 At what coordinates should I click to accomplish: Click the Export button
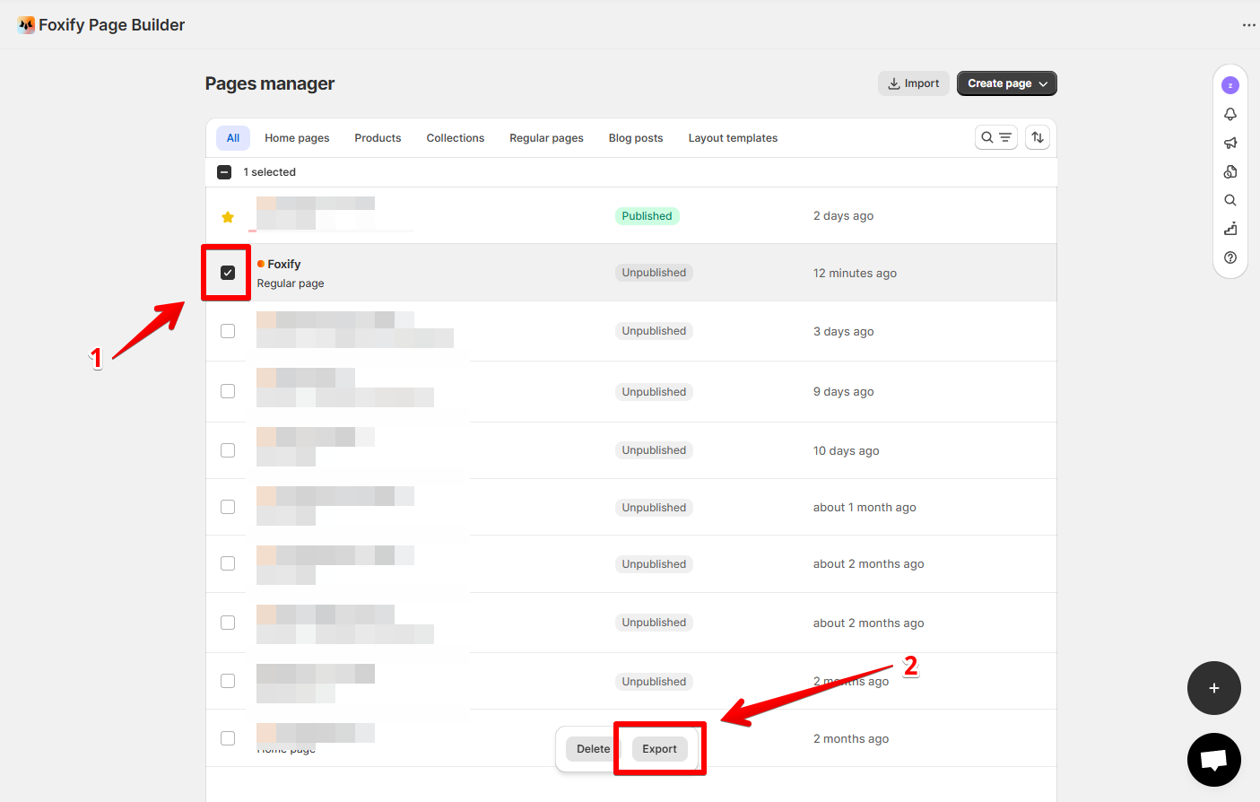660,749
